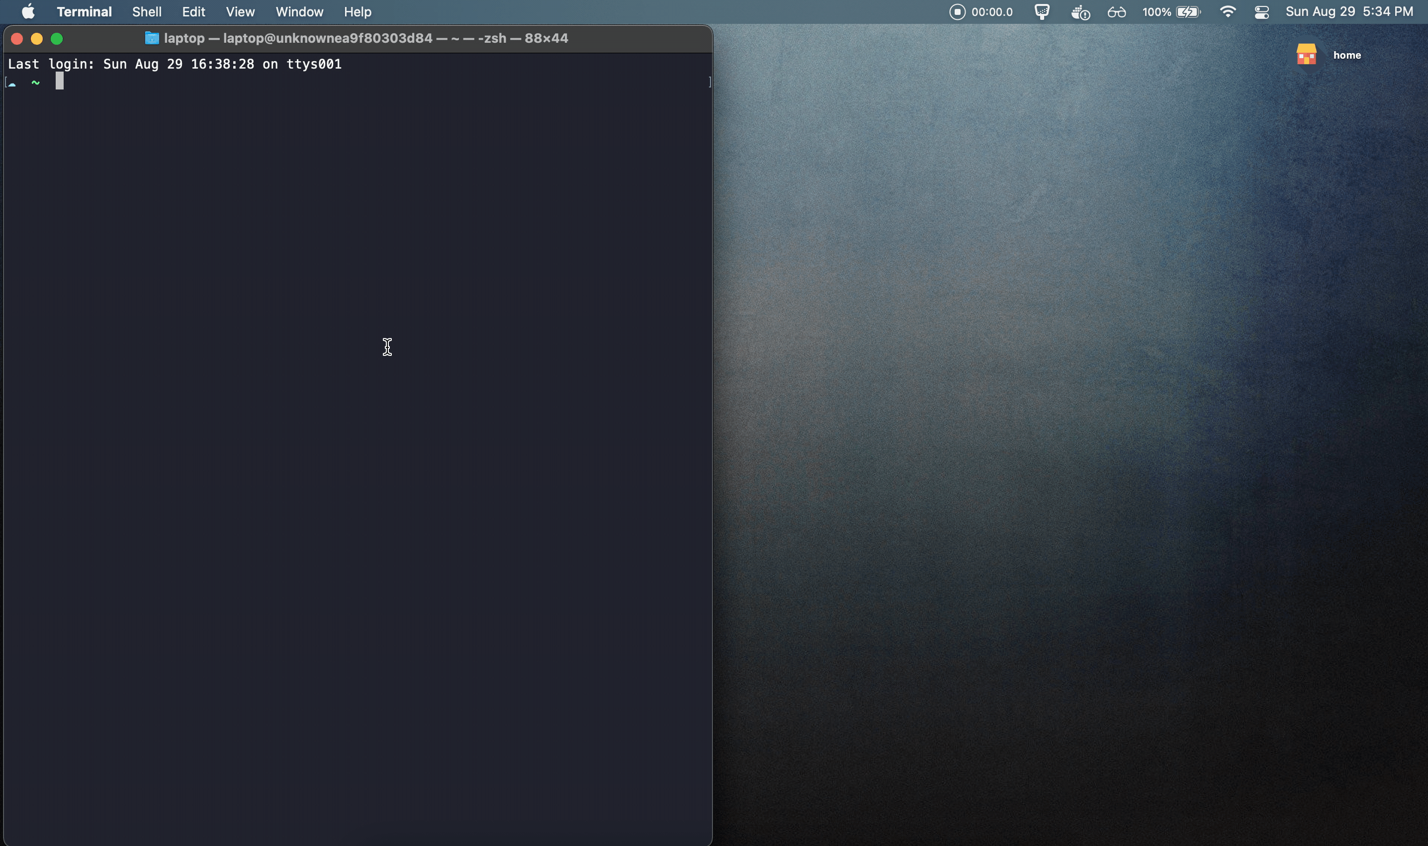The width and height of the screenshot is (1428, 846).
Task: Open the Edit menu
Action: coord(193,11)
